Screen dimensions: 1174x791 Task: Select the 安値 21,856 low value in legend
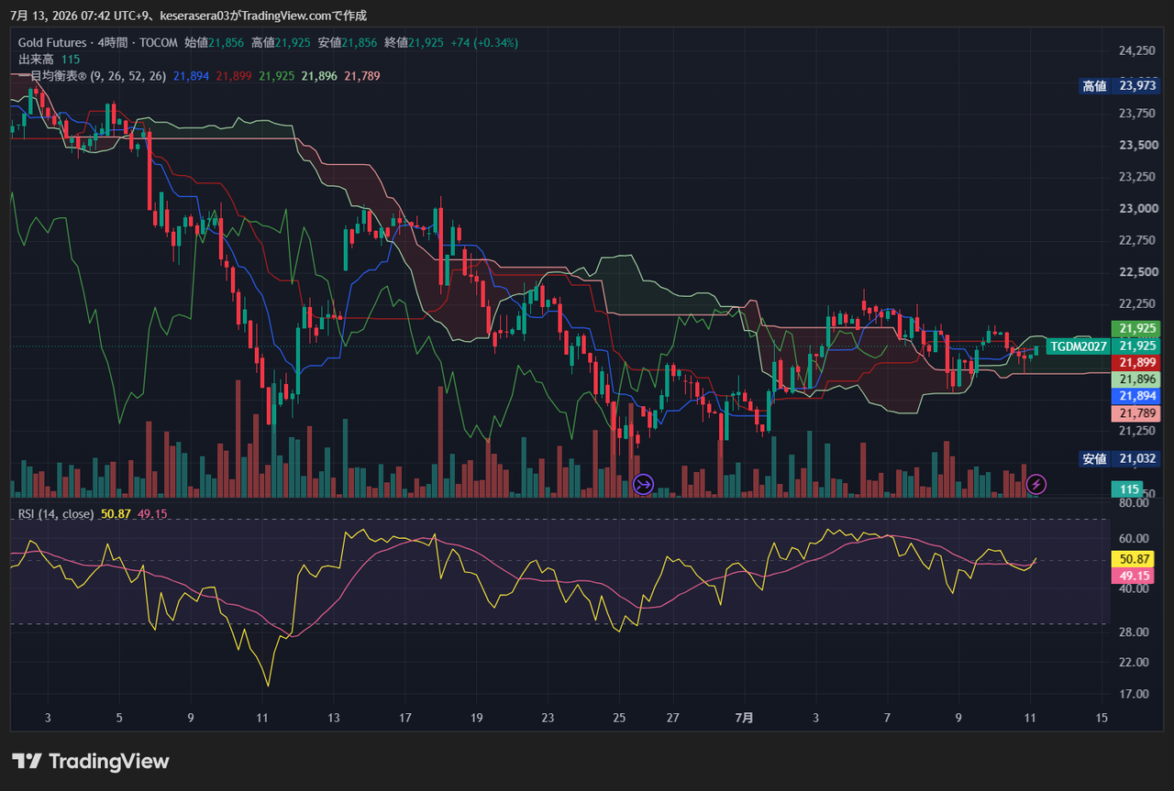point(348,43)
